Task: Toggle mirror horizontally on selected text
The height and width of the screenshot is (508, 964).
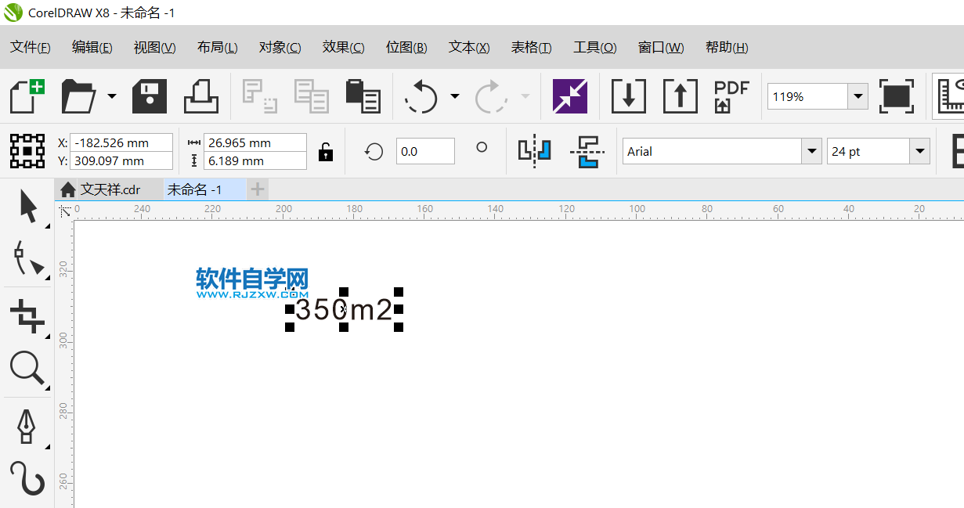Action: point(535,151)
